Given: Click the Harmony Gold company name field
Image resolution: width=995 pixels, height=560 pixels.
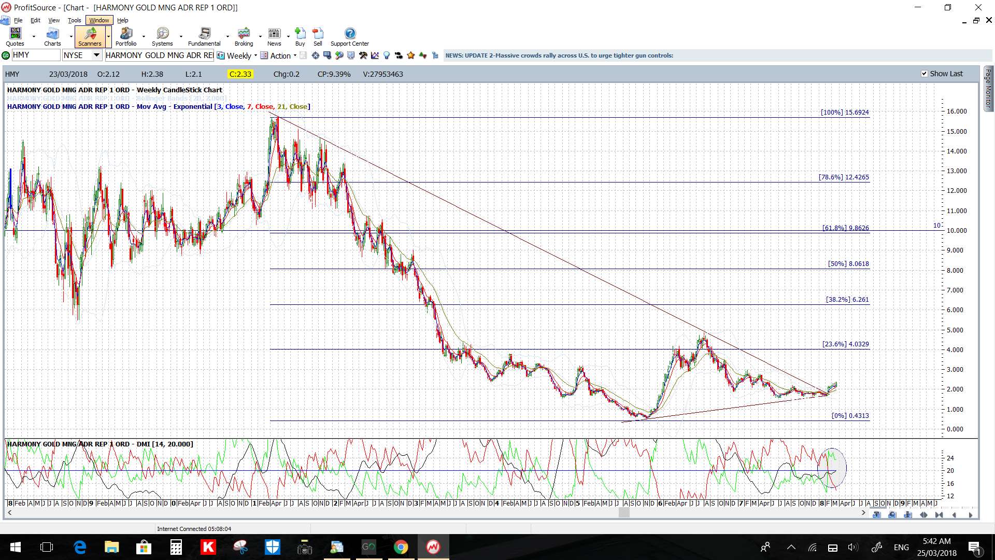Looking at the screenshot, I should point(160,55).
